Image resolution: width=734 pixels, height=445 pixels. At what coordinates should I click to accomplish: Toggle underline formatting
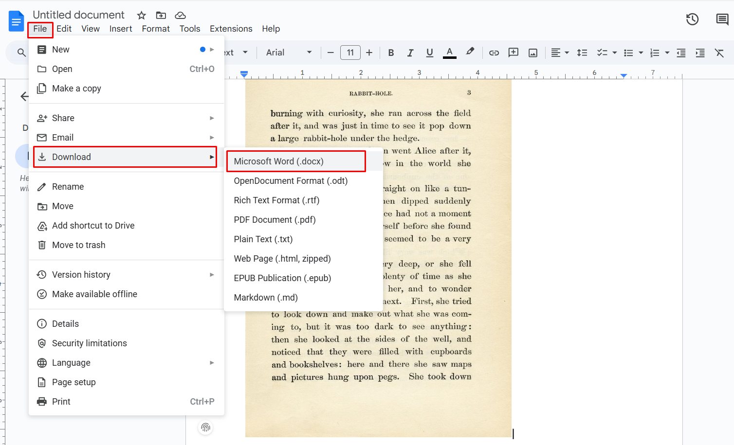[429, 53]
